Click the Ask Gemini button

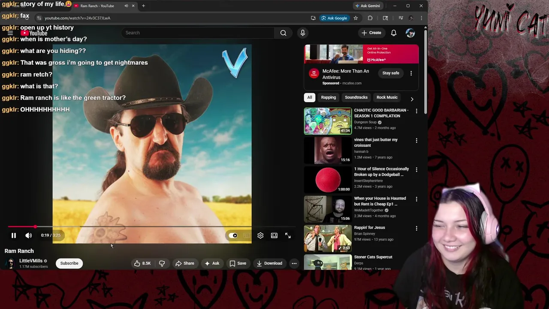(367, 6)
